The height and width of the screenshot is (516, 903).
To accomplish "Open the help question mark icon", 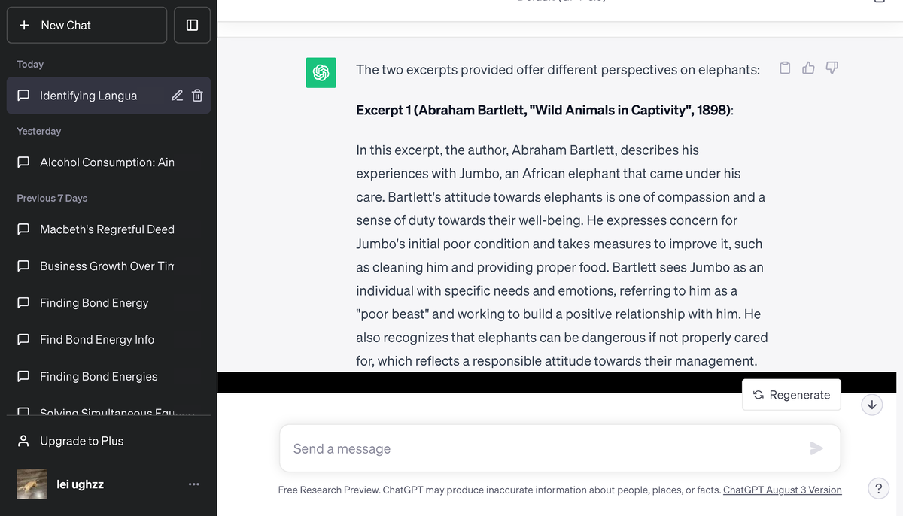I will (878, 488).
